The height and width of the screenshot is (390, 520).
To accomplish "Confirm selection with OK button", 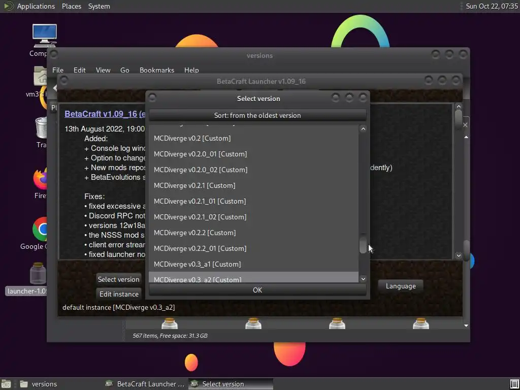I will (x=257, y=290).
